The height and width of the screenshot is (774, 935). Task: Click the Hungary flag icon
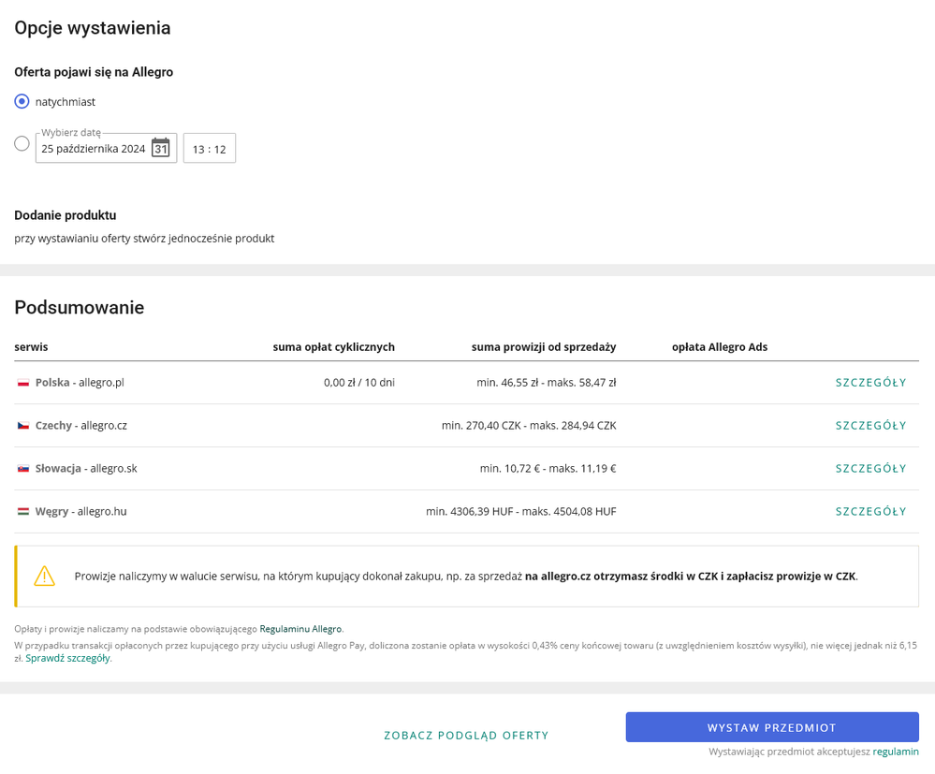point(23,512)
